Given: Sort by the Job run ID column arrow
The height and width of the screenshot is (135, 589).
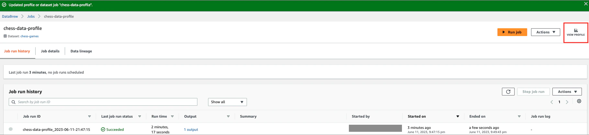Looking at the screenshot, I should 89,116.
